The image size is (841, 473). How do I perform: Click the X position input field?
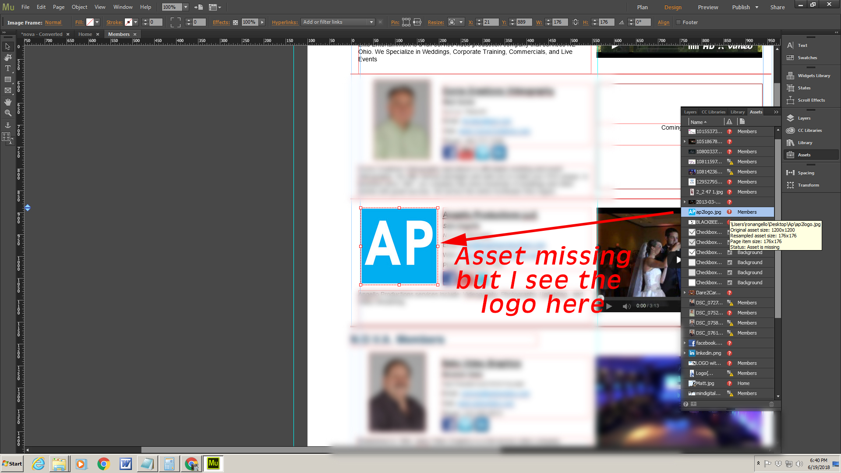(491, 22)
